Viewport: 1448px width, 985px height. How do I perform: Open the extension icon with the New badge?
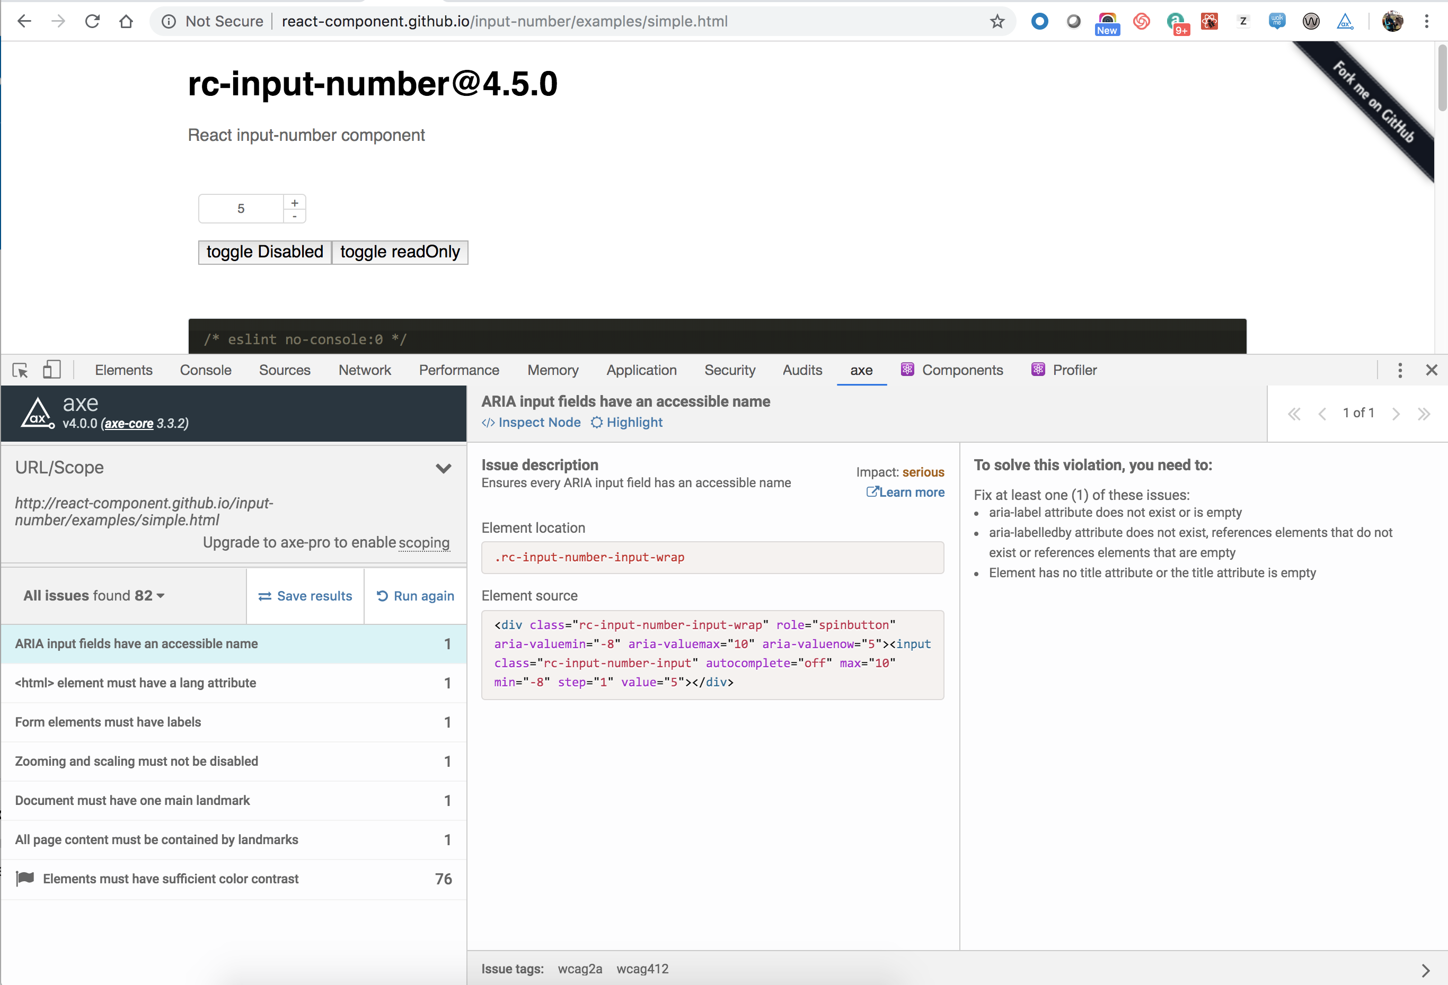1107,23
